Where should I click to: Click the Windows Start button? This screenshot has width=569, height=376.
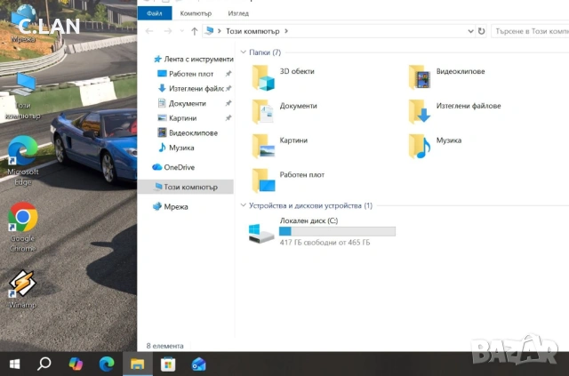(15, 364)
